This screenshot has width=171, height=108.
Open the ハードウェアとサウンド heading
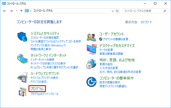point(45,74)
